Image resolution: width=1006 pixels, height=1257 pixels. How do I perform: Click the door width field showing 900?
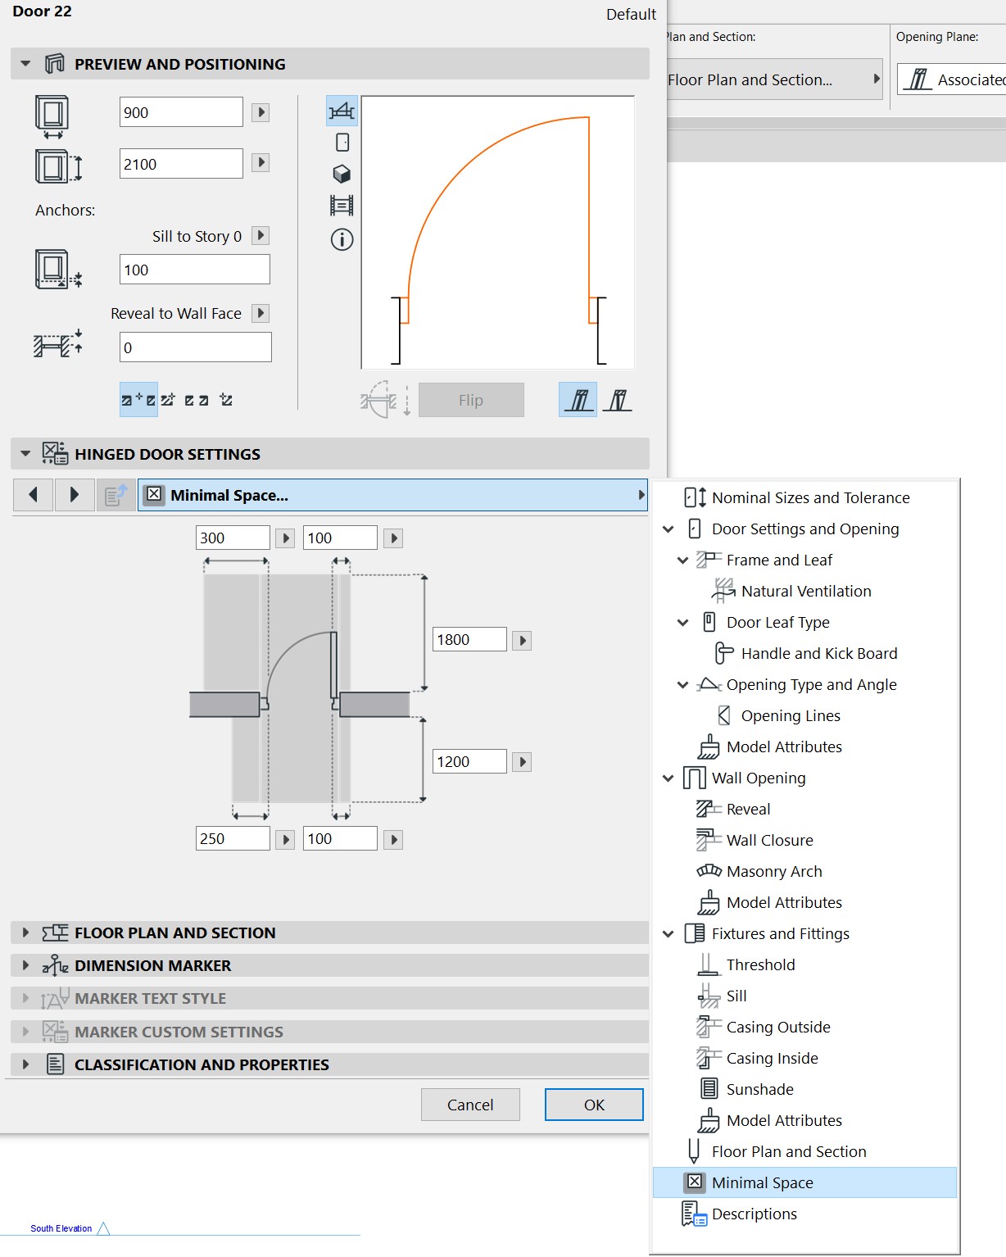(x=181, y=112)
